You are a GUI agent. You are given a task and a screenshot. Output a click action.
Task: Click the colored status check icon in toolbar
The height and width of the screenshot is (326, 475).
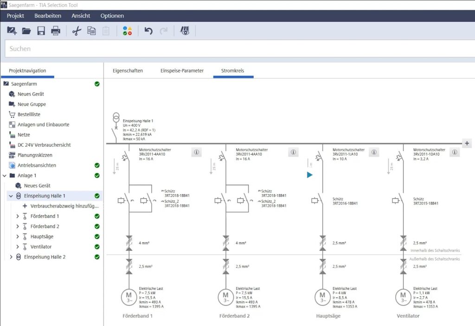coord(127,31)
